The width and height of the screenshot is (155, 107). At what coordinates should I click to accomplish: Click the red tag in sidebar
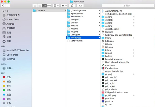(9, 77)
